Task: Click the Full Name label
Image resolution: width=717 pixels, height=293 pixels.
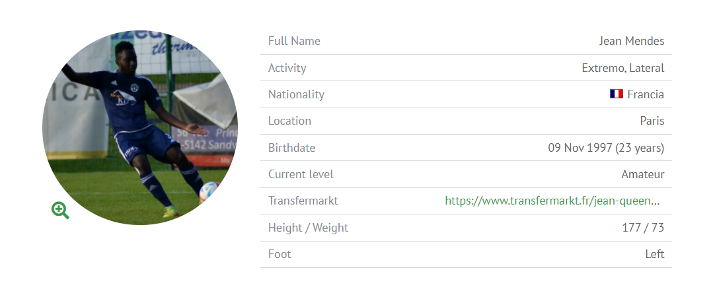Action: click(x=294, y=41)
